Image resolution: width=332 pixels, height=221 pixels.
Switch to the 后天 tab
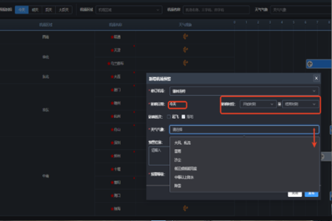49,9
